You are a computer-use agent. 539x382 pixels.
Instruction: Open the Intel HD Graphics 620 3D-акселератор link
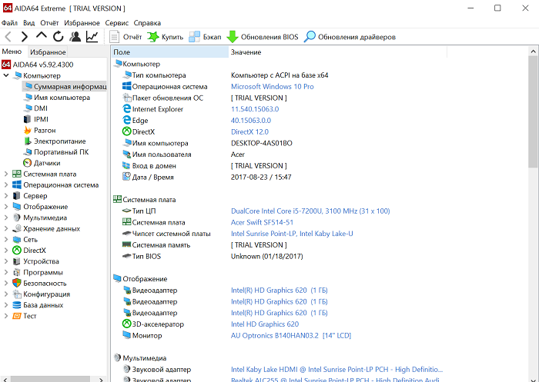tap(265, 324)
